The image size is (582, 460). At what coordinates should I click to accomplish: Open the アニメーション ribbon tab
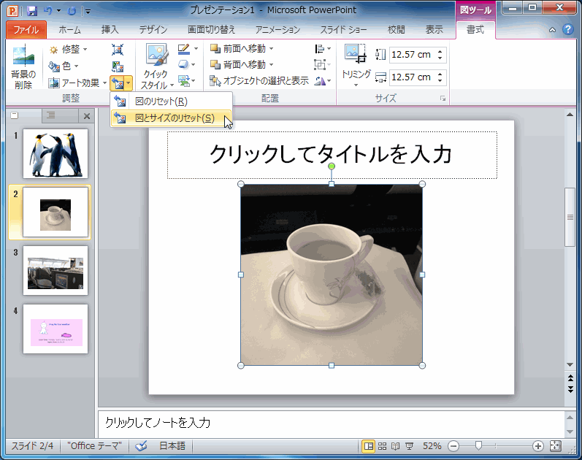277,30
